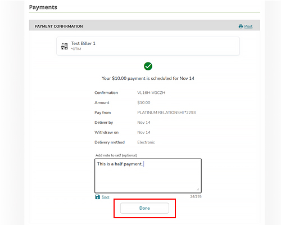Click the Payments page heading
Image resolution: width=281 pixels, height=225 pixels.
coord(43,7)
